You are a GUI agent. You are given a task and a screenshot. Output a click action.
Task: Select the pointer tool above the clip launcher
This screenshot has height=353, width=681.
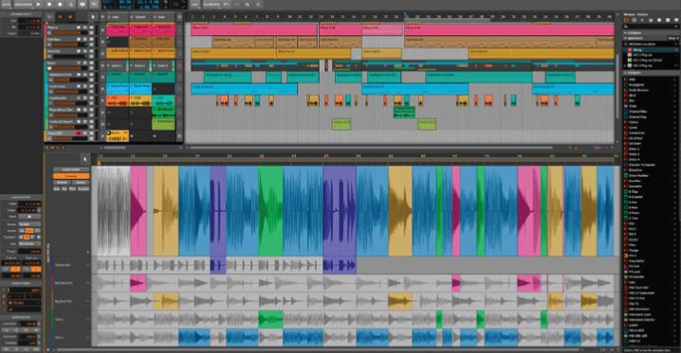pyautogui.click(x=93, y=17)
